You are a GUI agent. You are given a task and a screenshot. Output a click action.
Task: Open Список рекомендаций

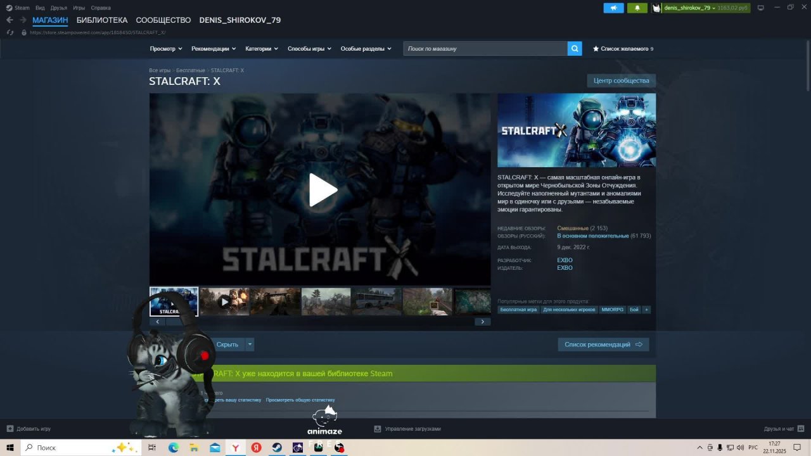(x=603, y=345)
